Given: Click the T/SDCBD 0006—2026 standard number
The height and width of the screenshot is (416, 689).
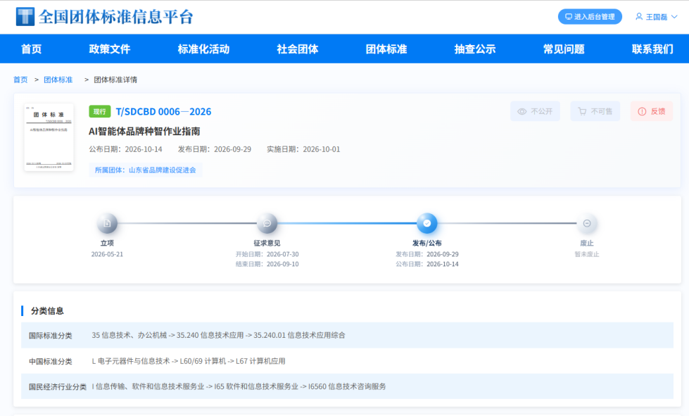Looking at the screenshot, I should 163,112.
